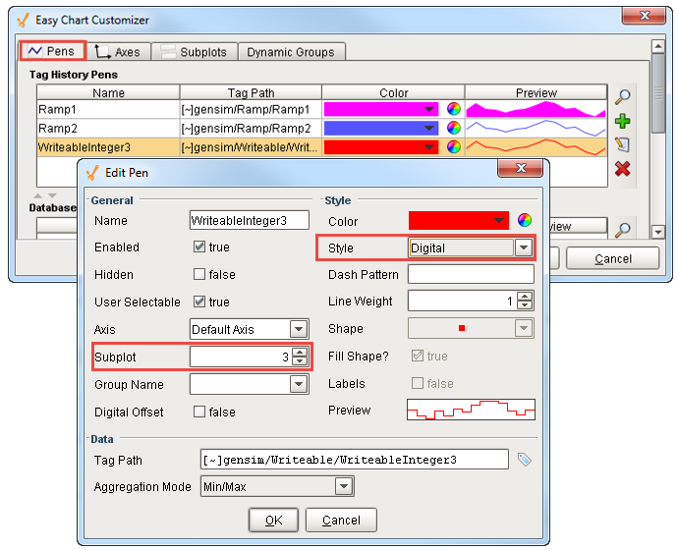Toggle the User Selectable checkbox
Screen dimensions: 678x550
tap(198, 302)
